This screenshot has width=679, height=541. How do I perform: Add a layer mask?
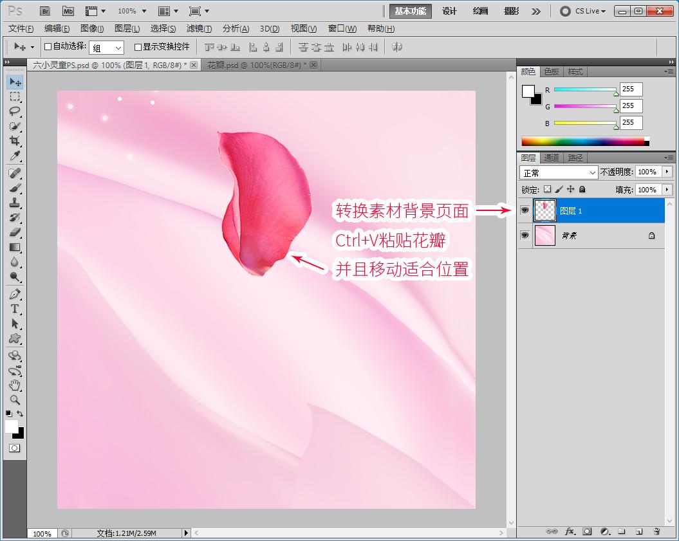point(587,531)
